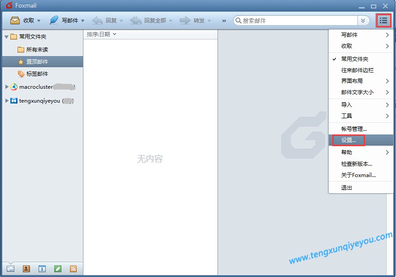Open the 回复全部 dropdown arrow
Screen dimensions: 396x277
coord(171,21)
